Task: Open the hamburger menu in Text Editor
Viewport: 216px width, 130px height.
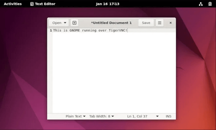Action: [160, 23]
